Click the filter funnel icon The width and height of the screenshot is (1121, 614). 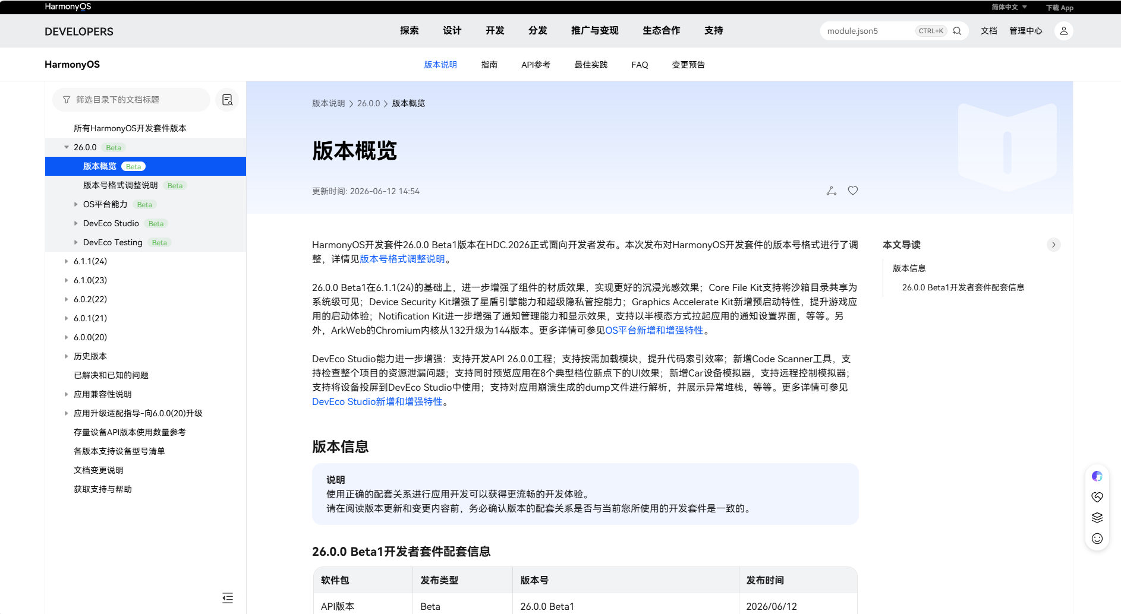pyautogui.click(x=67, y=100)
